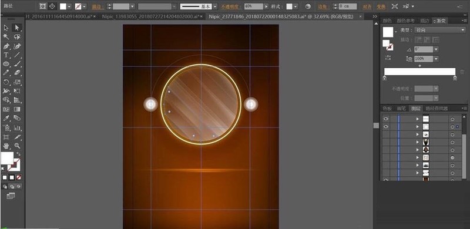Click the 不透明度 link in control bar
The width and height of the screenshot is (470, 229).
(x=231, y=6)
